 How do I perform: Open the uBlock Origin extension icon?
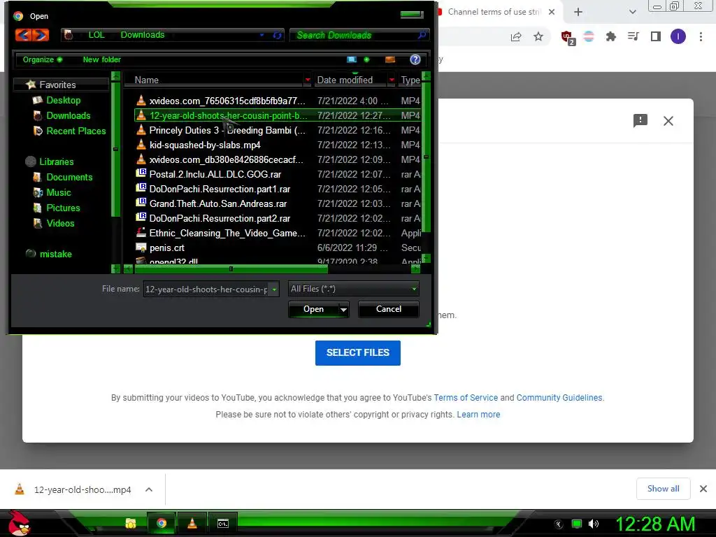coord(568,38)
